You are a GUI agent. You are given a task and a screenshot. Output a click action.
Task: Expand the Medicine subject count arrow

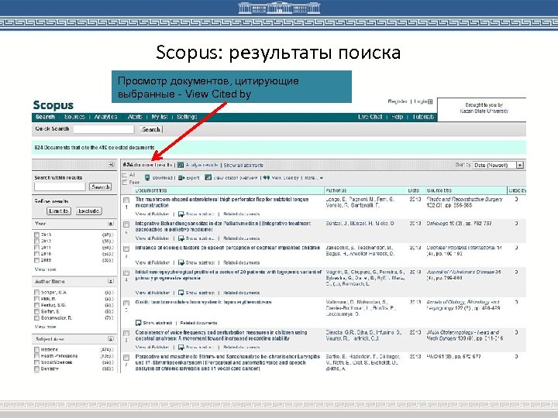click(x=112, y=350)
